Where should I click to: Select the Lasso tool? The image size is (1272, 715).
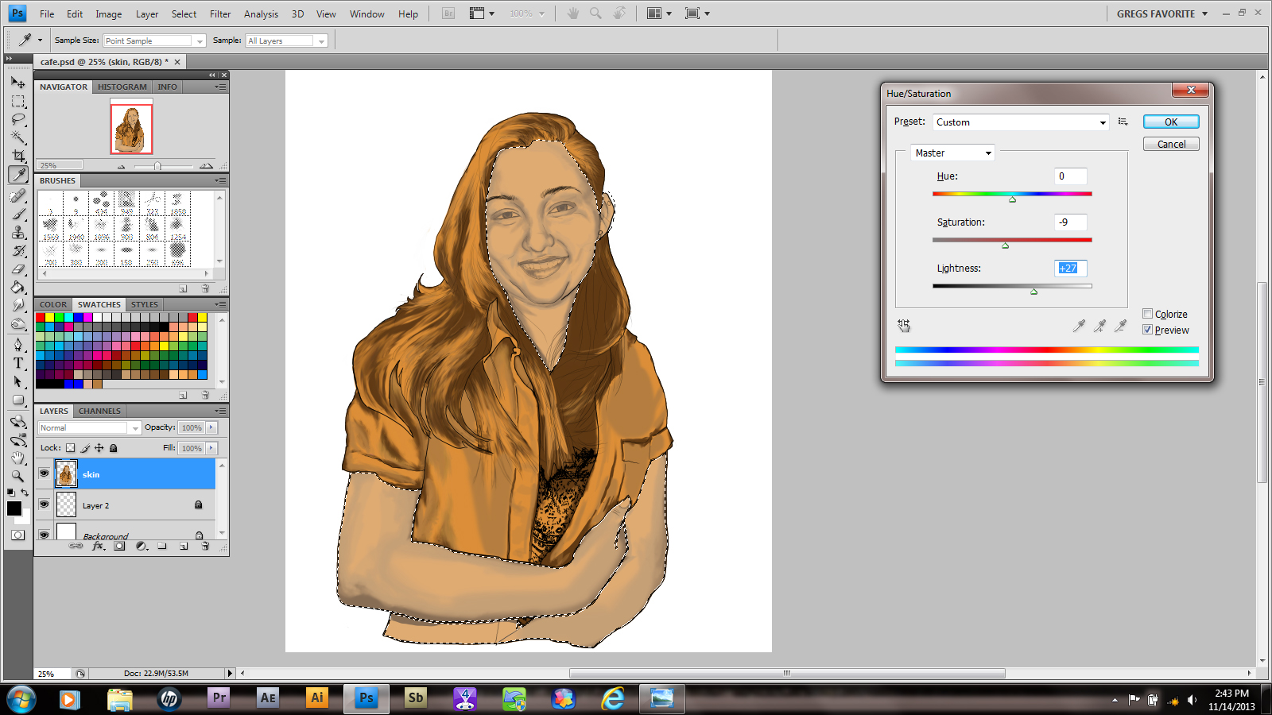[x=17, y=119]
